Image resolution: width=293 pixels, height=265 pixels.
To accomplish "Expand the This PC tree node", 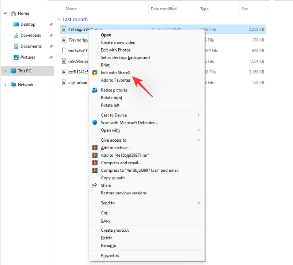I will click(x=5, y=72).
